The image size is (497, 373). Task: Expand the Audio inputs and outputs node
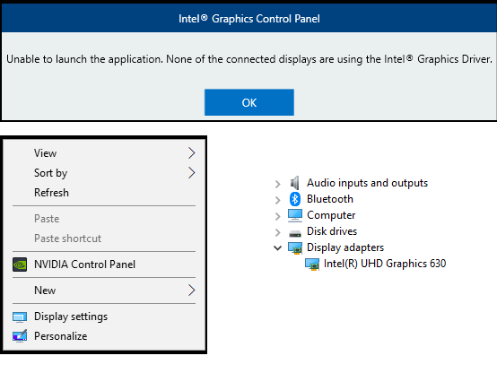(x=278, y=184)
